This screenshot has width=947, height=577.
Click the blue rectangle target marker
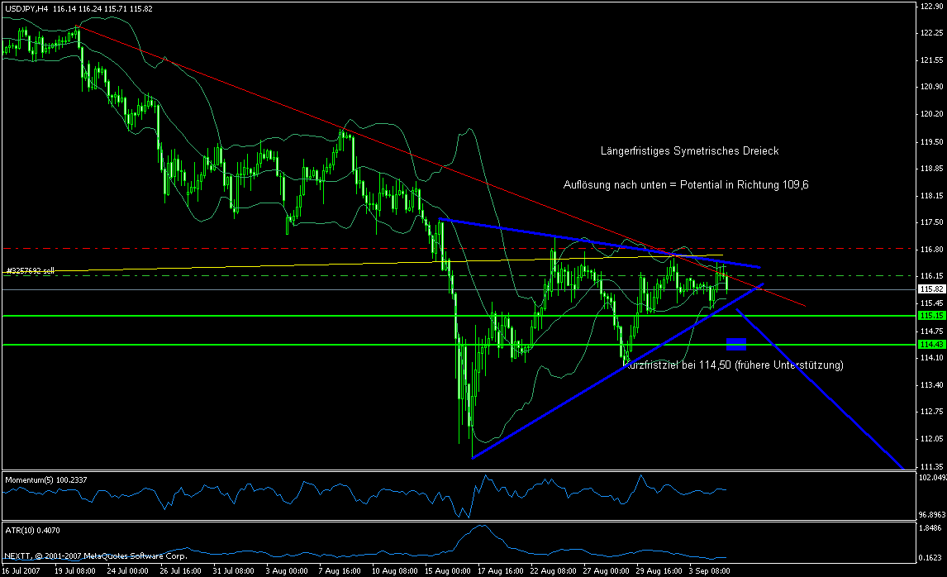click(736, 344)
